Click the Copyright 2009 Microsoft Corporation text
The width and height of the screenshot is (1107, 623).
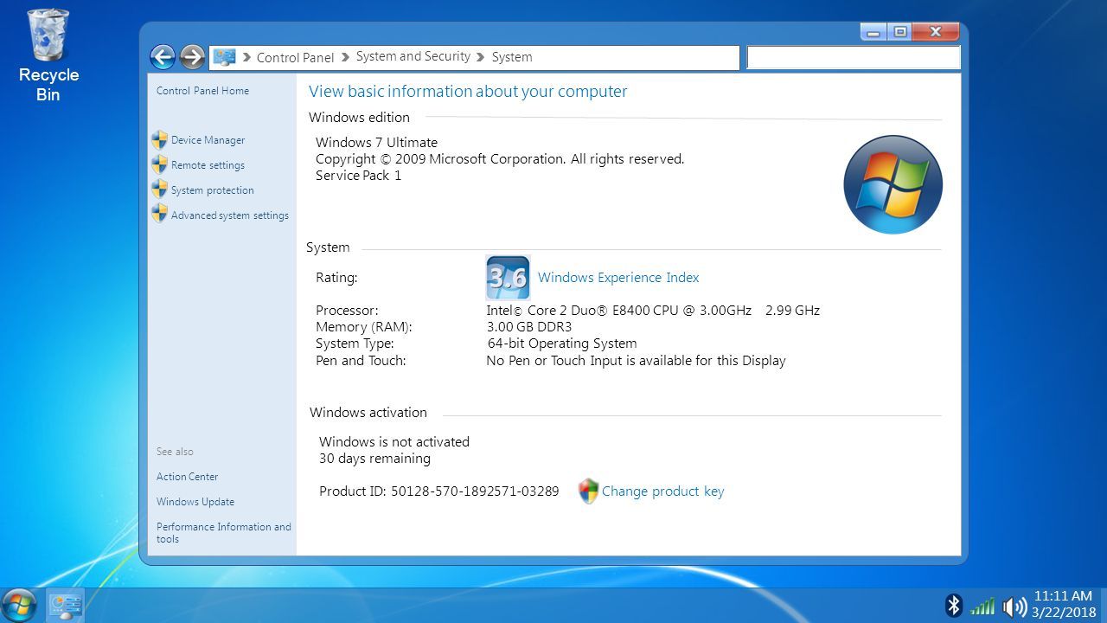coord(500,159)
